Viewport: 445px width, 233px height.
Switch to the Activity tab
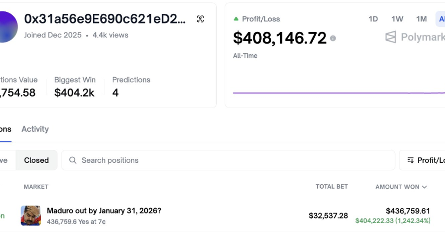[35, 129]
